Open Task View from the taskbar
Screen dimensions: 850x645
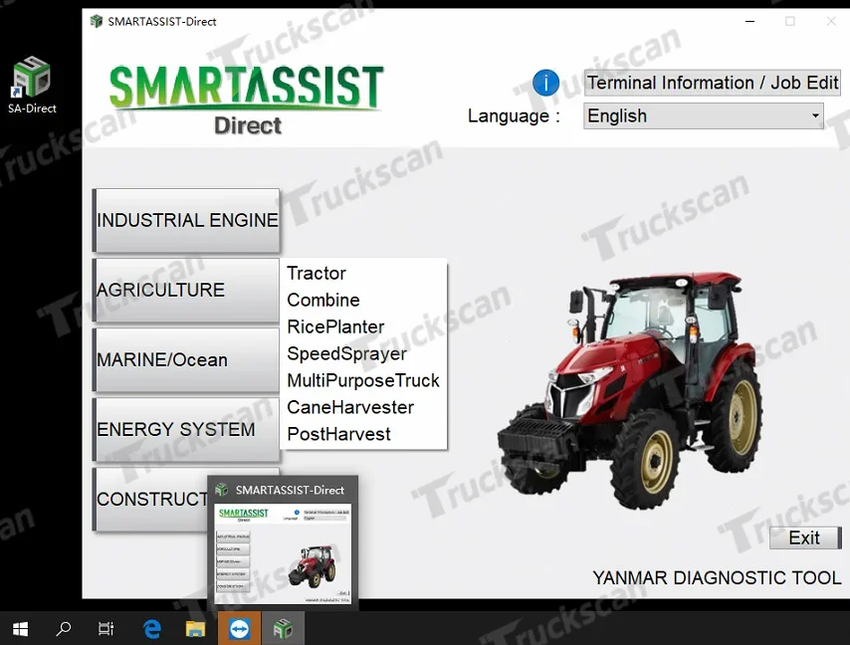pyautogui.click(x=106, y=628)
